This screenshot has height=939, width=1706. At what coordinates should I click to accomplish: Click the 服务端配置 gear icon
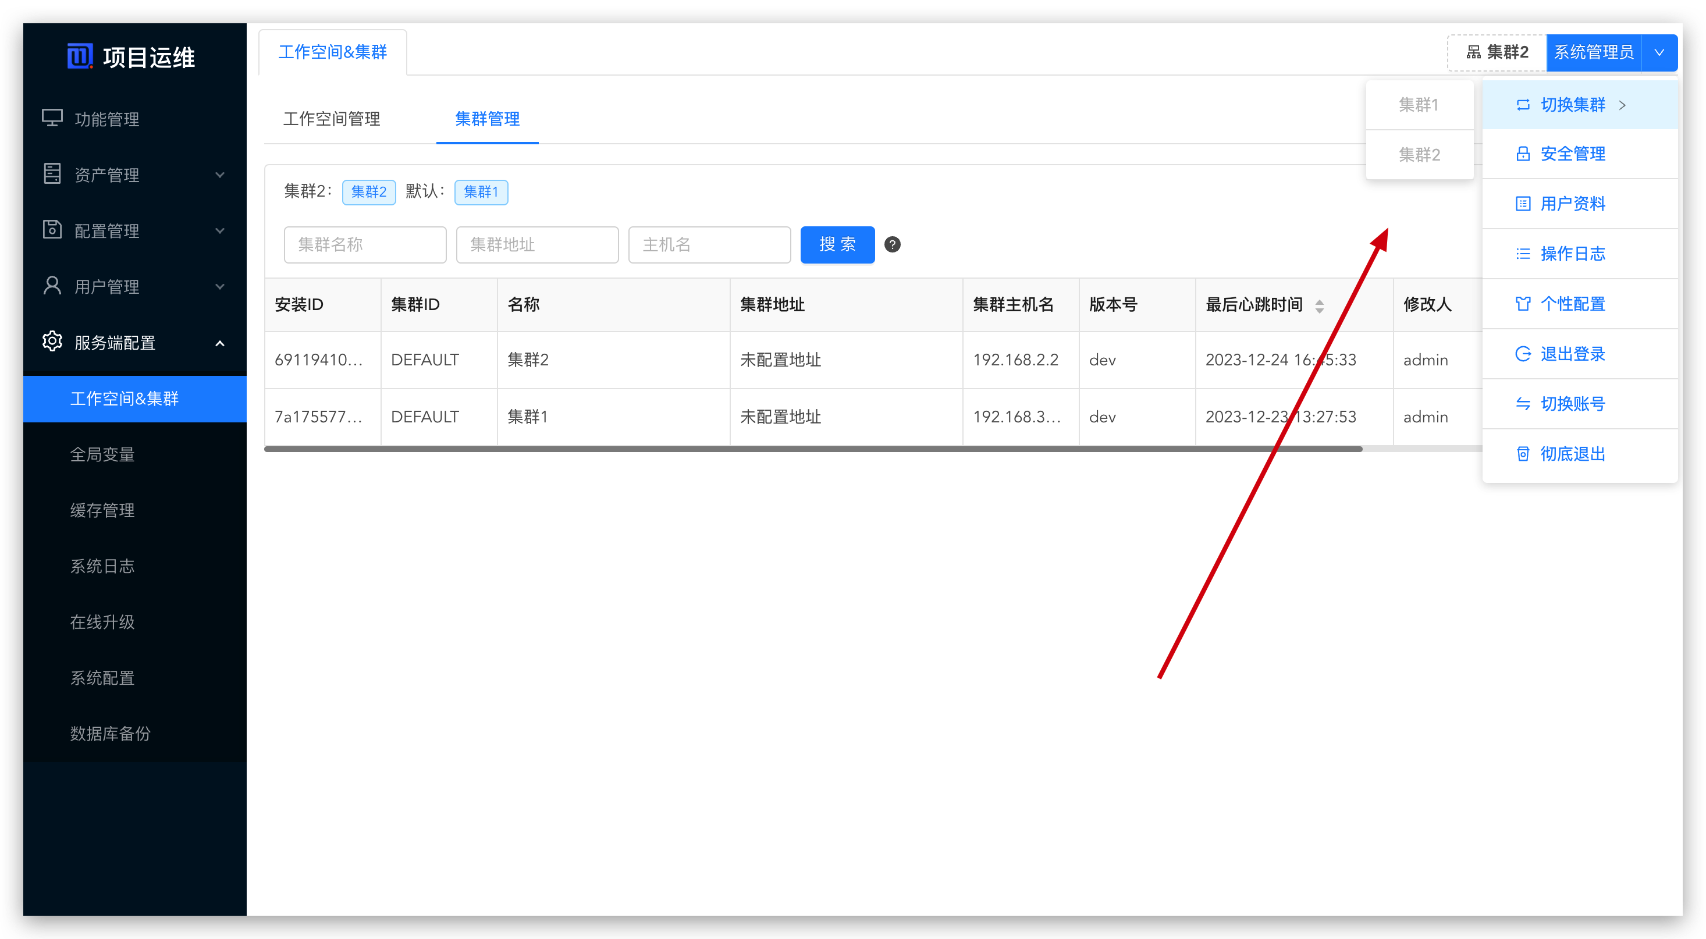click(52, 342)
